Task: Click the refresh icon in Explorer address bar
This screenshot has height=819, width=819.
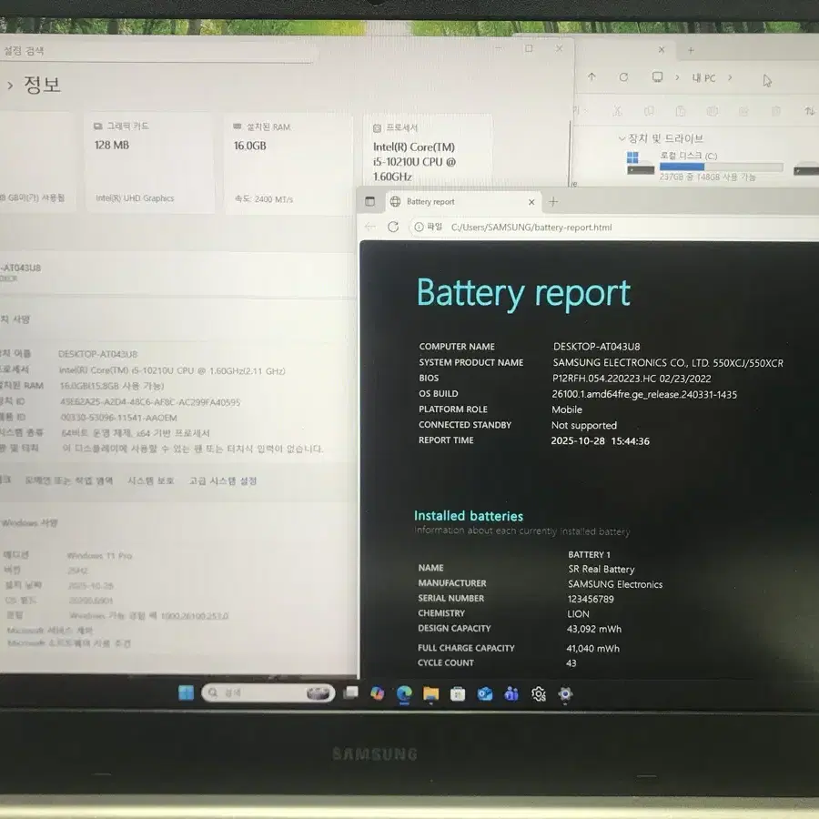Action: 624,77
